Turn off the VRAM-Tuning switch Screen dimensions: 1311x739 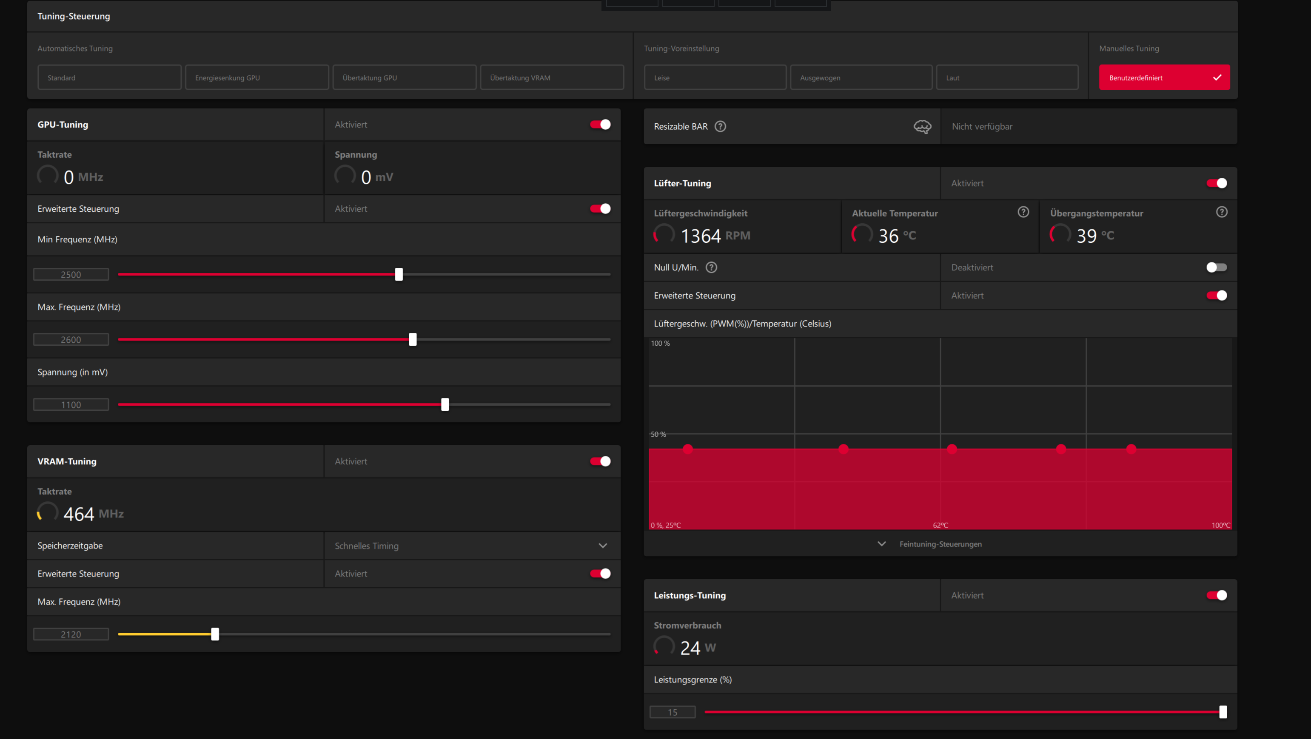[601, 461]
